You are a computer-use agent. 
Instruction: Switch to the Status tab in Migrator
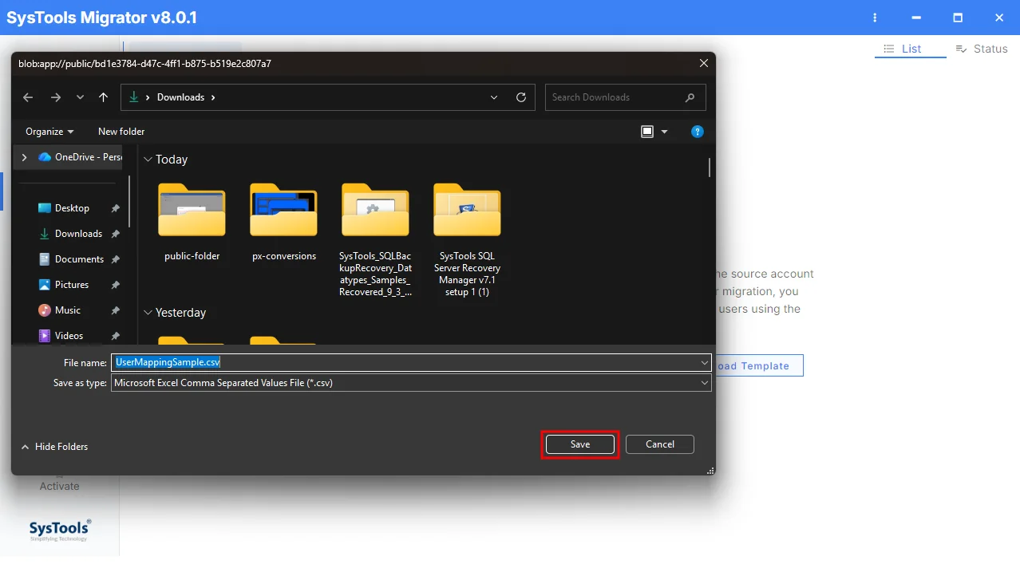(982, 49)
